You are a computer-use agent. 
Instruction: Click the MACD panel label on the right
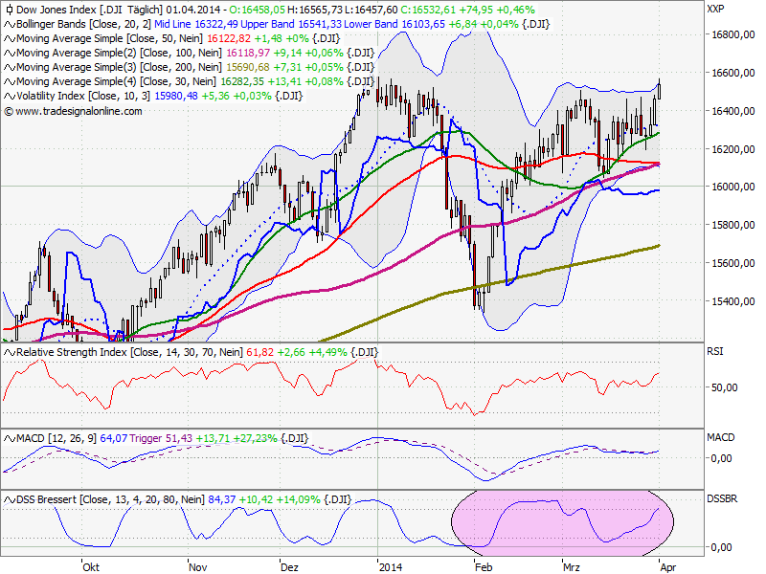coord(720,435)
